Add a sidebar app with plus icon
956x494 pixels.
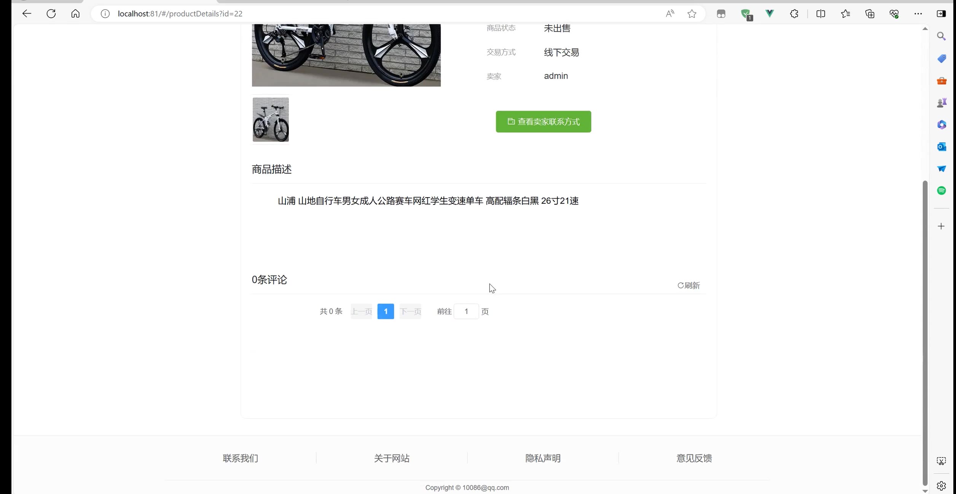[941, 226]
